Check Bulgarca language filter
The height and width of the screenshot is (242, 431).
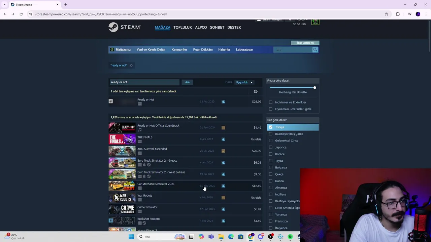271,167
